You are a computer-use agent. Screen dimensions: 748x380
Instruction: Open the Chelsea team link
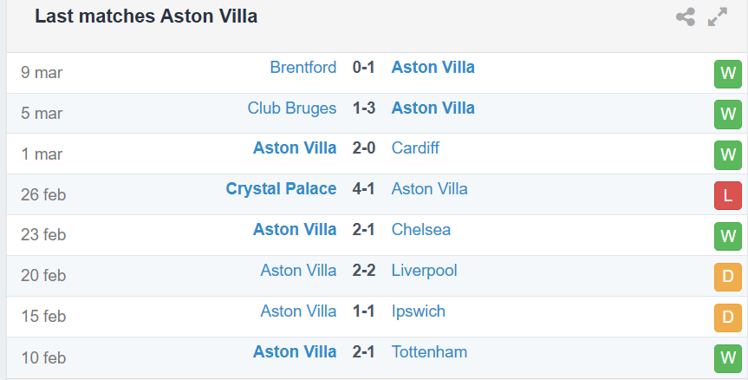click(x=420, y=230)
